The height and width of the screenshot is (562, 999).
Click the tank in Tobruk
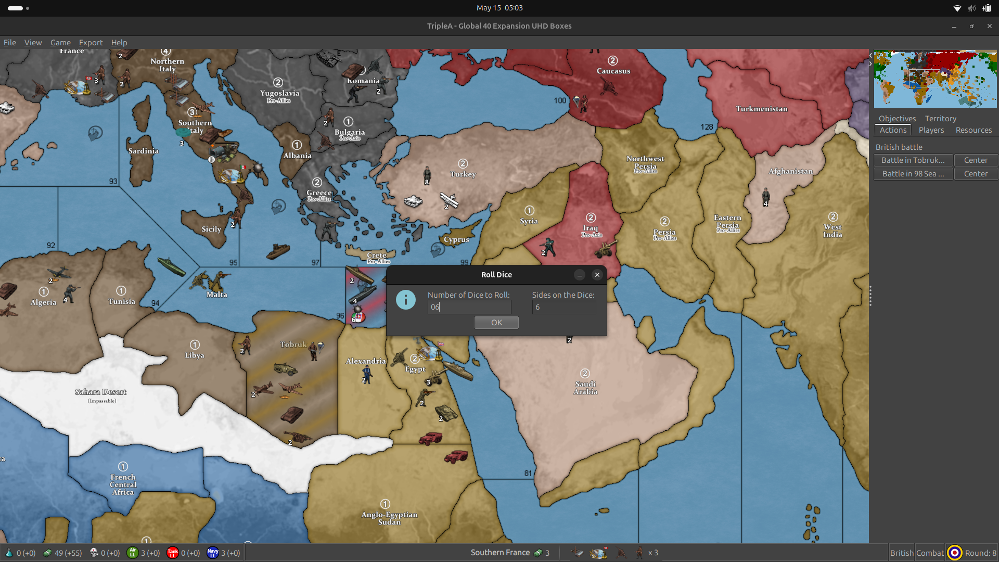pyautogui.click(x=292, y=414)
